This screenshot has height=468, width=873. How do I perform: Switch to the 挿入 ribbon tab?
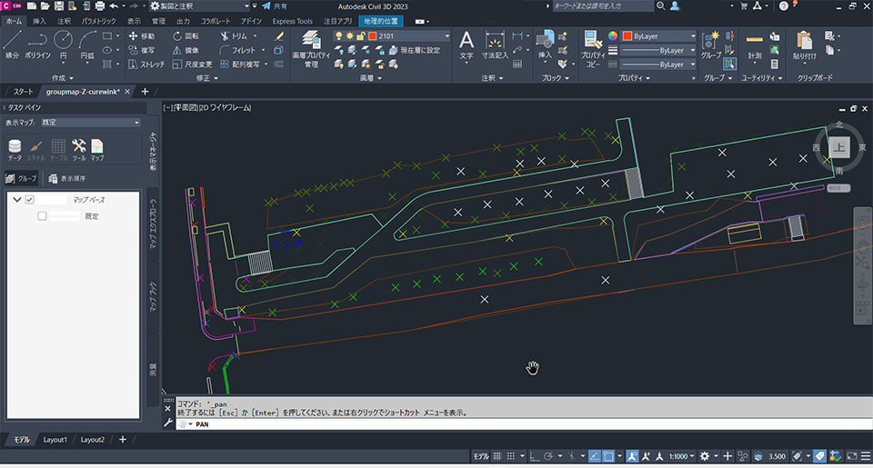tap(39, 19)
